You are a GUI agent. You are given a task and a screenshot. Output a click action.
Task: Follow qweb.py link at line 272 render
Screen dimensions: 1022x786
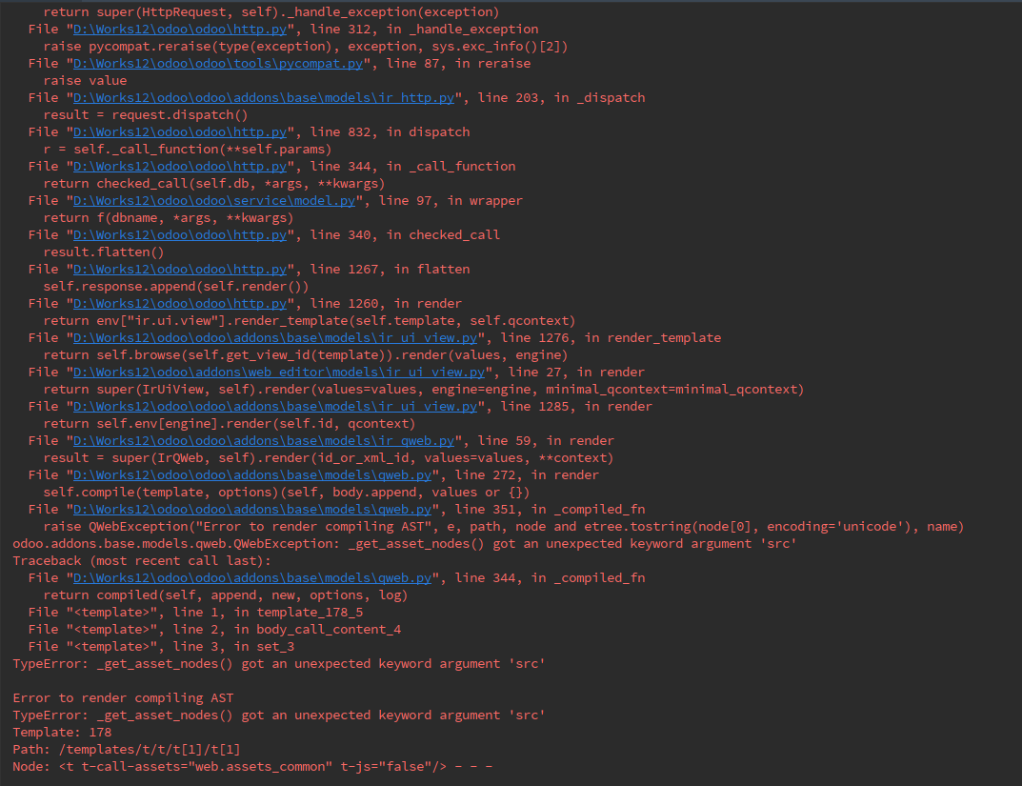click(252, 475)
